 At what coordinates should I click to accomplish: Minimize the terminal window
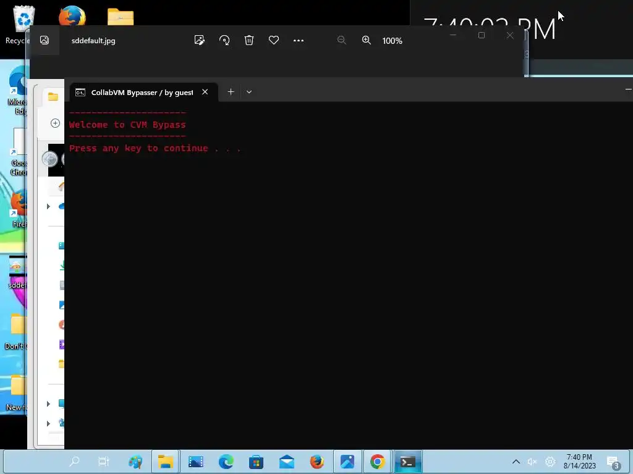[629, 89]
